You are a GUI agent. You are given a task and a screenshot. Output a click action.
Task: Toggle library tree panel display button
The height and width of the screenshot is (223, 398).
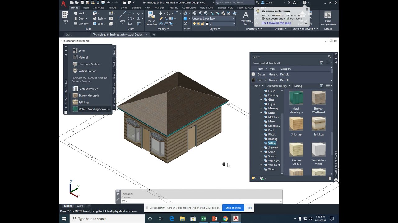pos(322,86)
